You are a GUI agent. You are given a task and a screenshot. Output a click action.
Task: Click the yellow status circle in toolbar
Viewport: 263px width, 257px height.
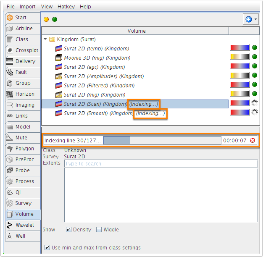pyautogui.click(x=46, y=19)
